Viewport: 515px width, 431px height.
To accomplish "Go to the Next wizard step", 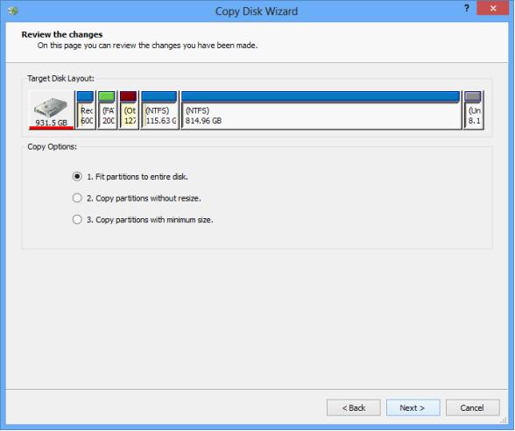I will [413, 407].
